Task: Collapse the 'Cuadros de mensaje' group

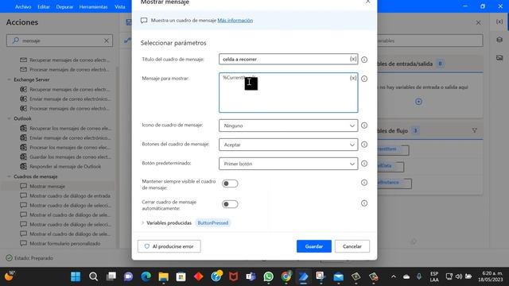Action: [x=9, y=176]
